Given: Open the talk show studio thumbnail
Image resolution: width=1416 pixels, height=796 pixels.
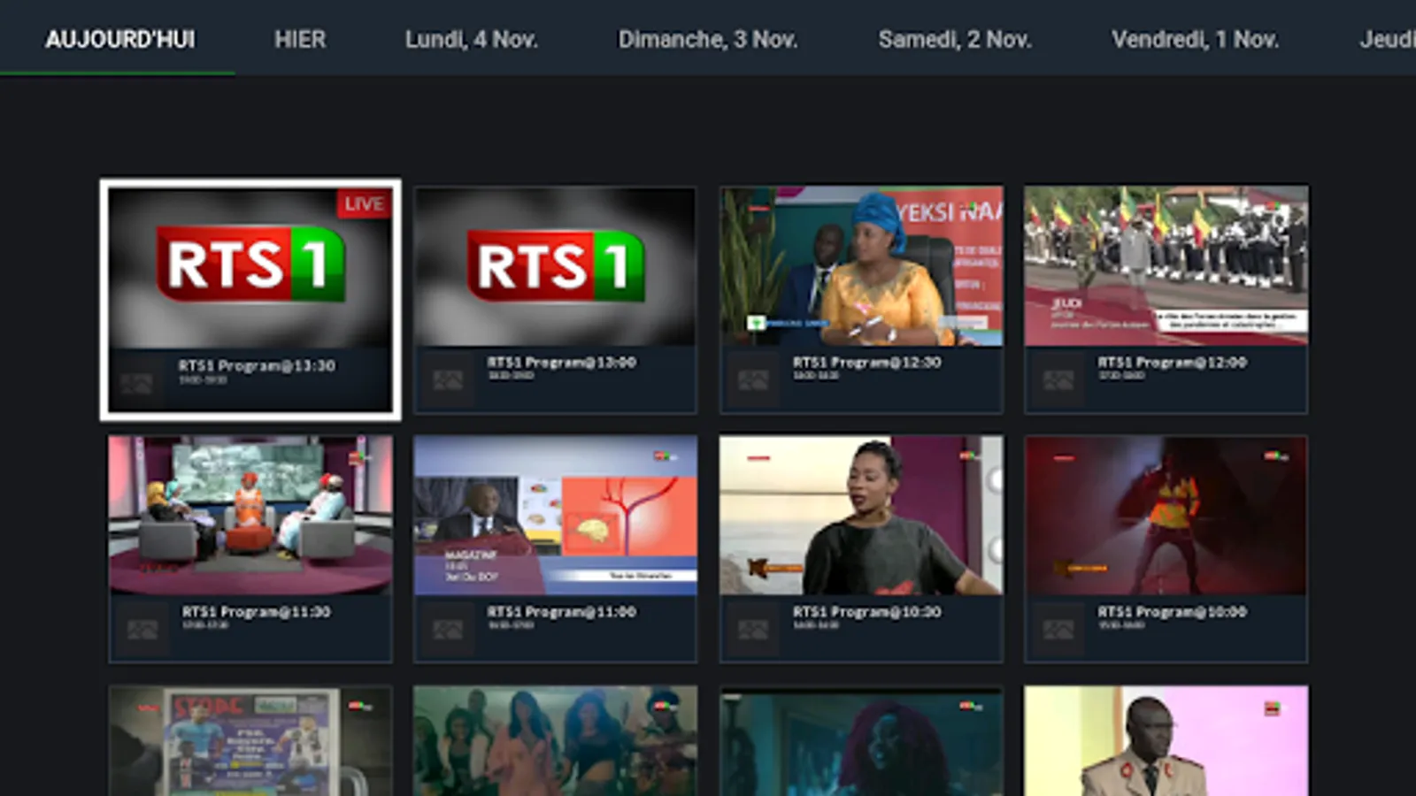Looking at the screenshot, I should click(250, 515).
